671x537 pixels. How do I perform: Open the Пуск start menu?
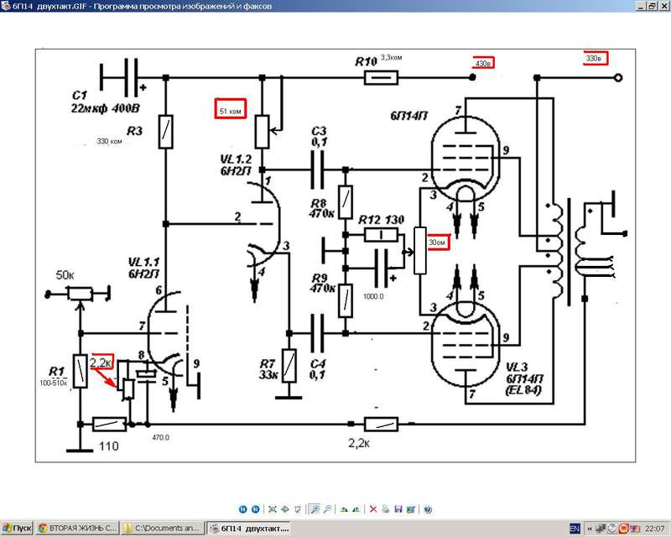click(18, 529)
